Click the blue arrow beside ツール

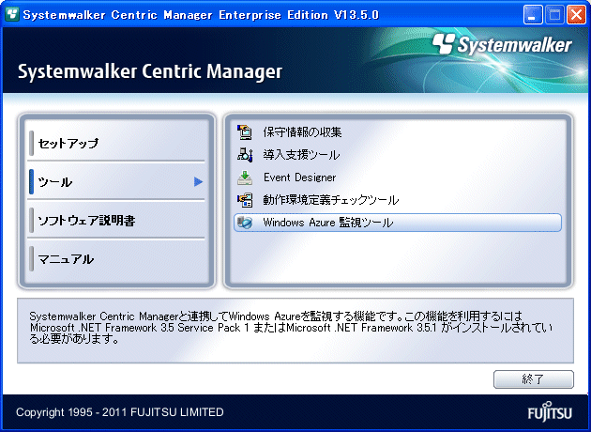tap(198, 182)
